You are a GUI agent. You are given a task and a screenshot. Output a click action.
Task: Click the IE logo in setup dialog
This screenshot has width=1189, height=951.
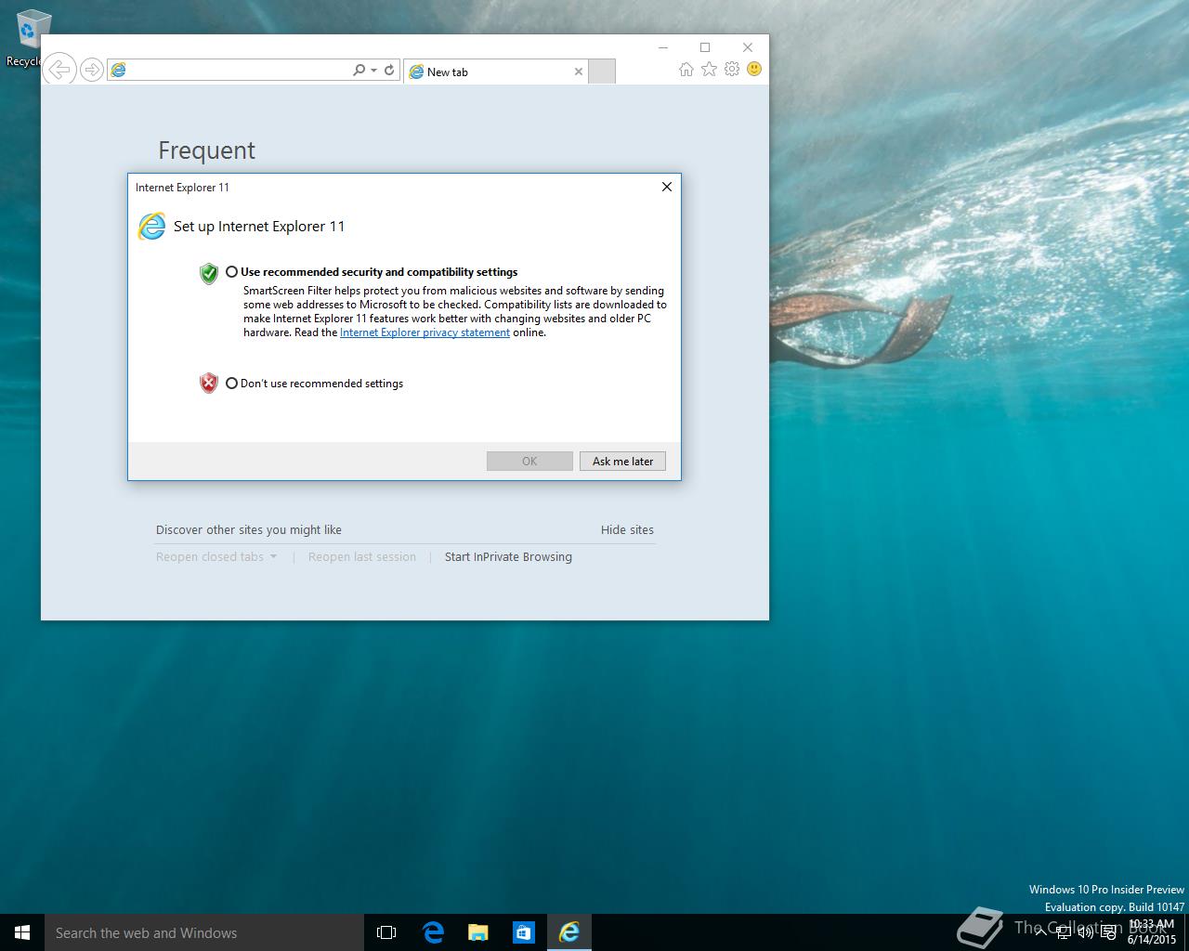click(x=151, y=226)
